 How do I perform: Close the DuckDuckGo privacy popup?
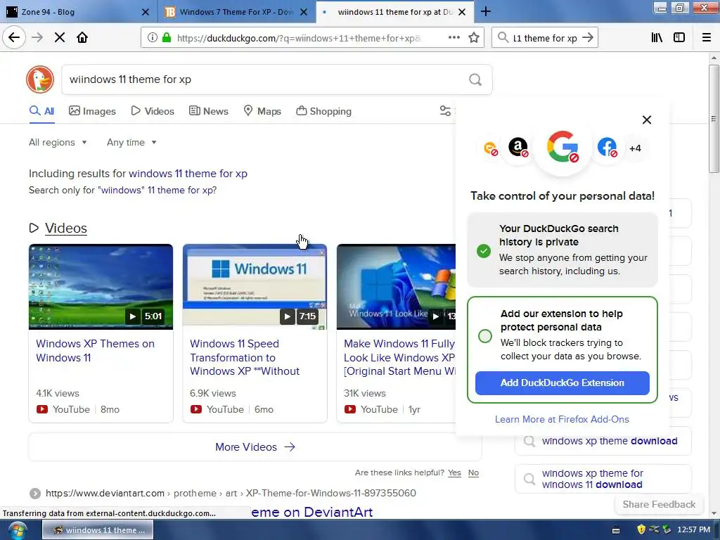(x=647, y=120)
